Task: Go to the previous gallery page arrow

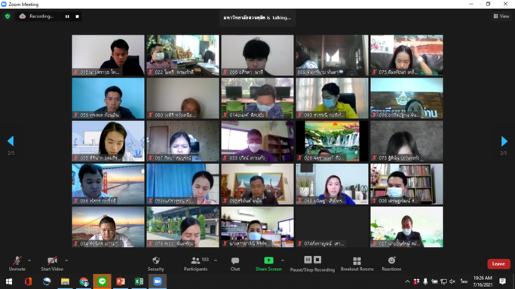Action: pyautogui.click(x=11, y=141)
